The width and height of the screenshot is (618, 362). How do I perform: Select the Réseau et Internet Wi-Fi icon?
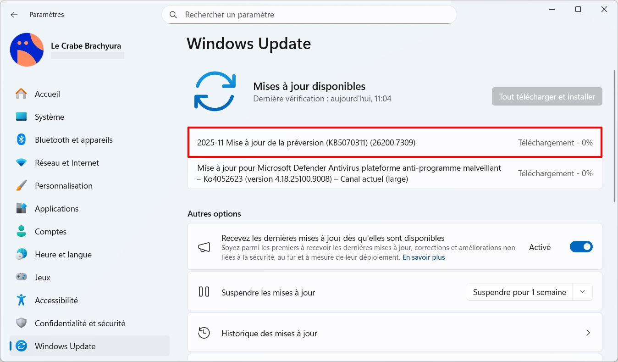[x=21, y=163]
